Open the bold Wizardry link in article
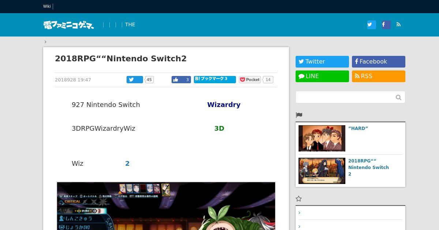Screen dimensions: 439x230 coord(224,105)
